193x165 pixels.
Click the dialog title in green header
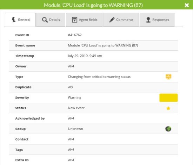tap(93, 5)
